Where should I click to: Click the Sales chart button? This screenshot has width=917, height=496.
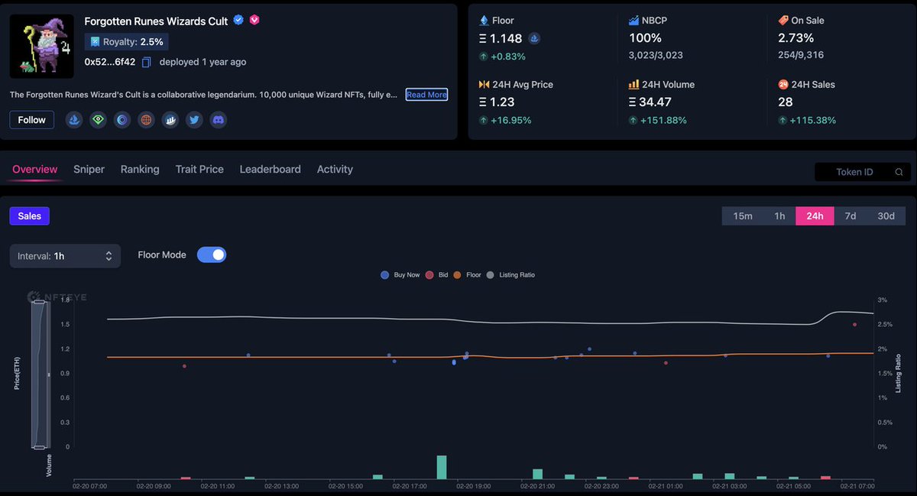pos(30,216)
